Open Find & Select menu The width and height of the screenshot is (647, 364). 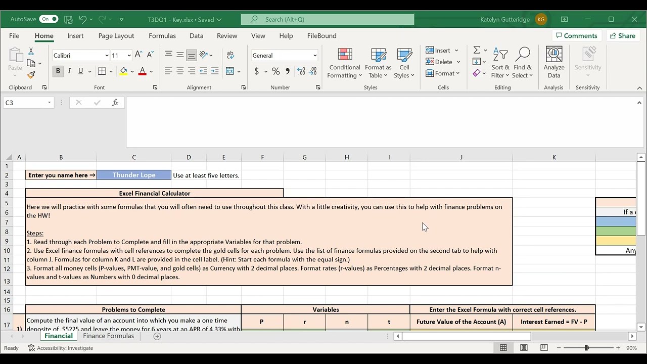tap(523, 63)
